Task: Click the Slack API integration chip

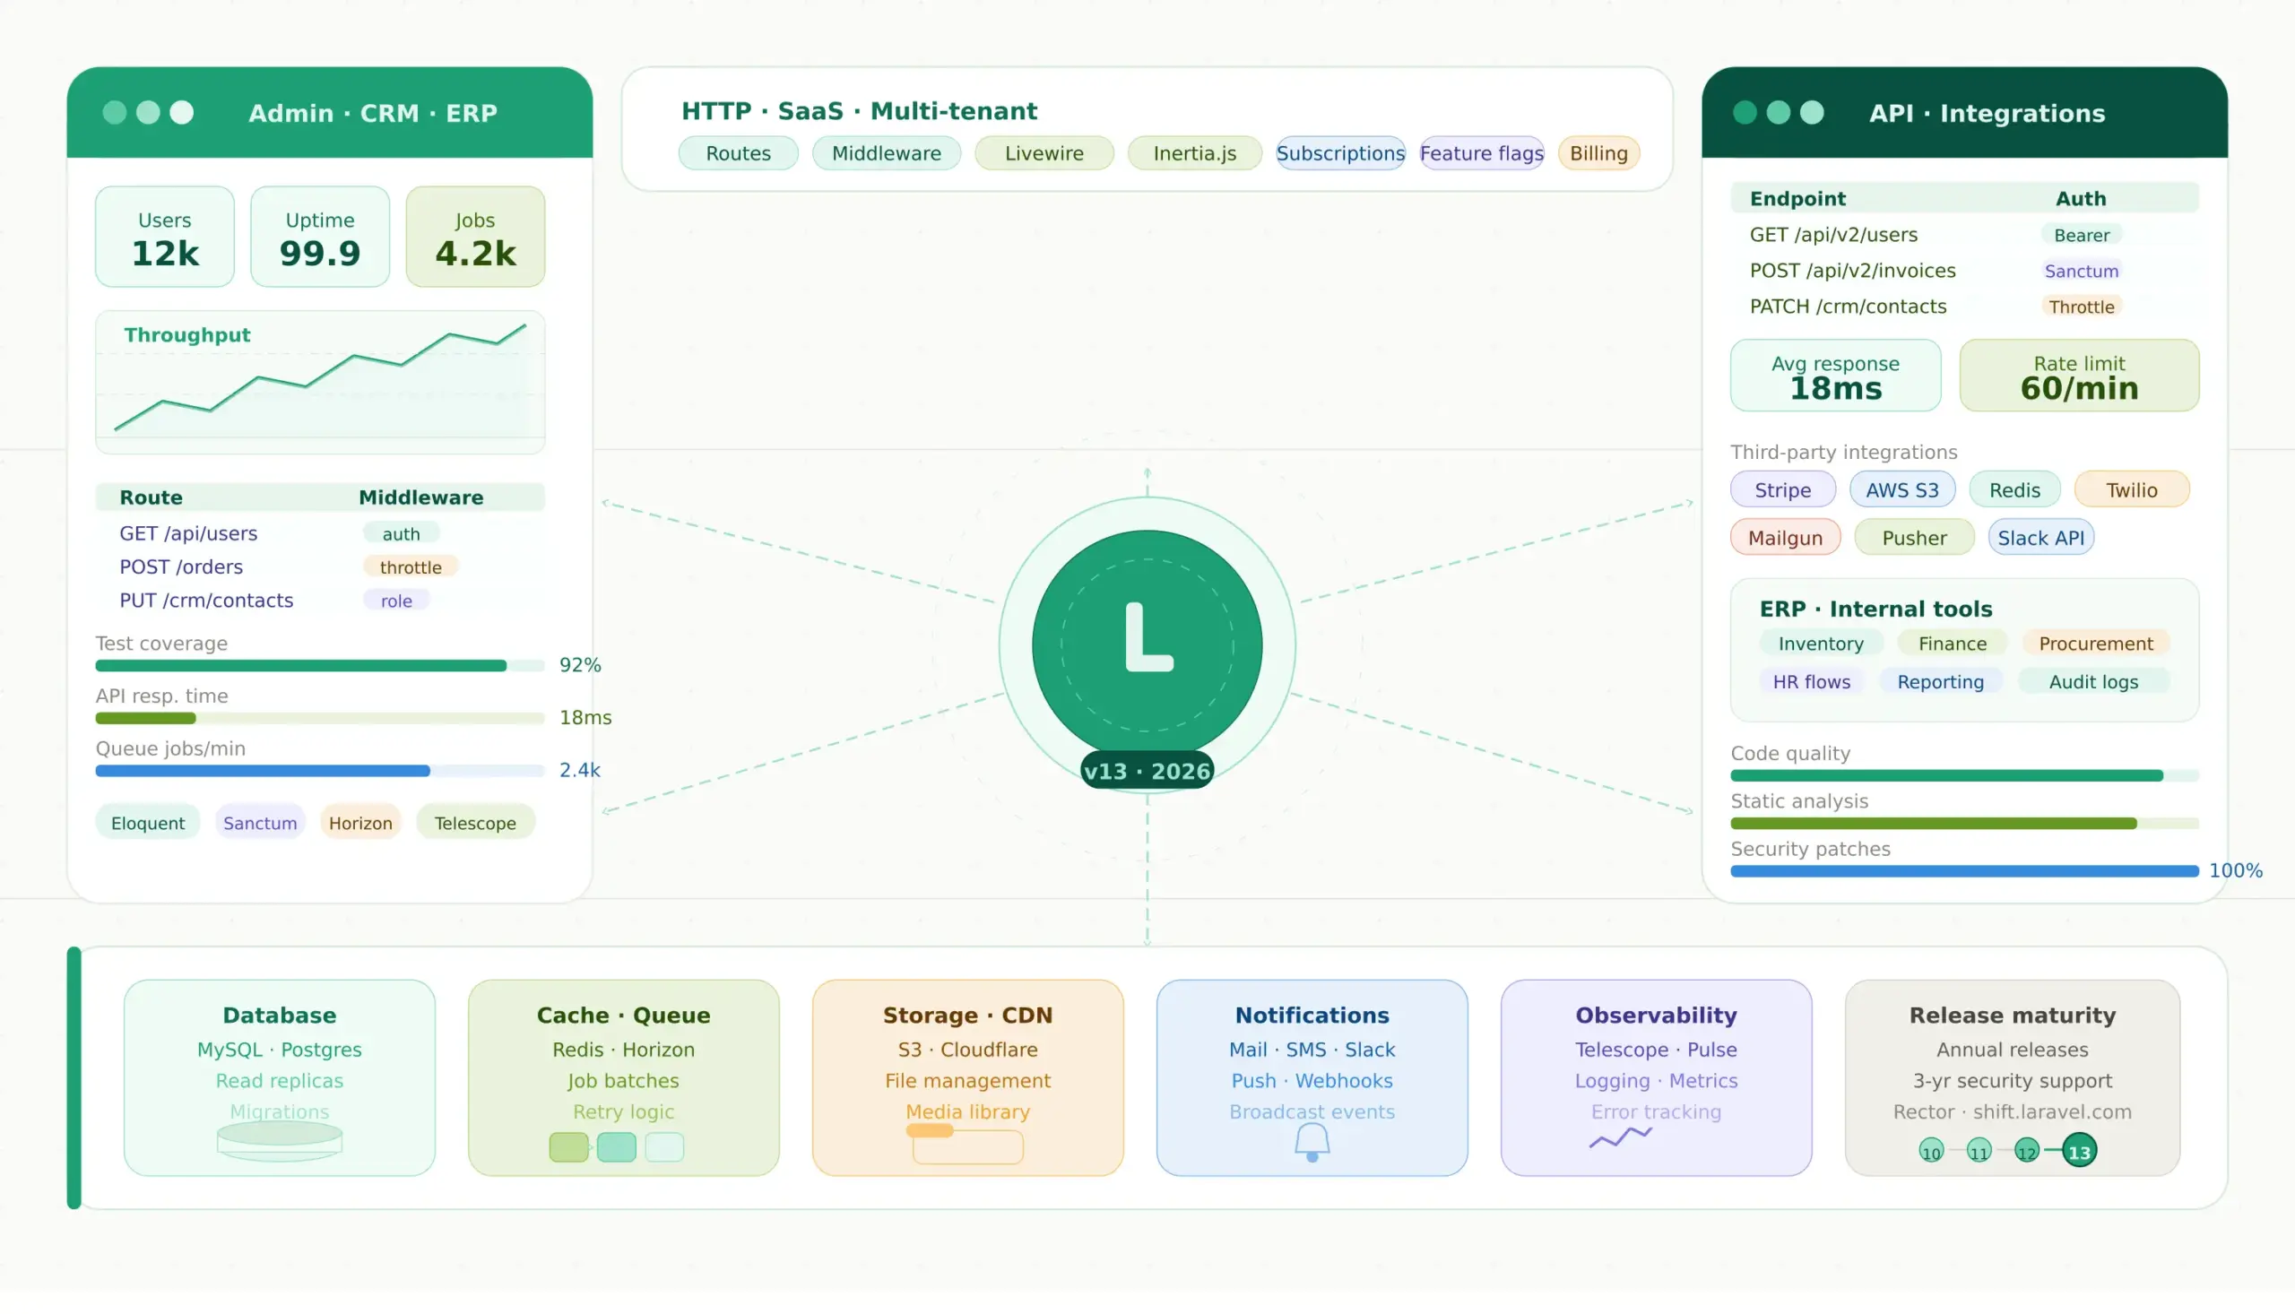Action: coord(2040,538)
